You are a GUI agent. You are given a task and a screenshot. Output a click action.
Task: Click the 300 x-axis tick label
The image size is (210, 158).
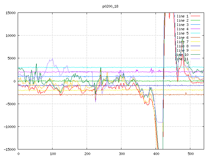[x=121, y=154]
